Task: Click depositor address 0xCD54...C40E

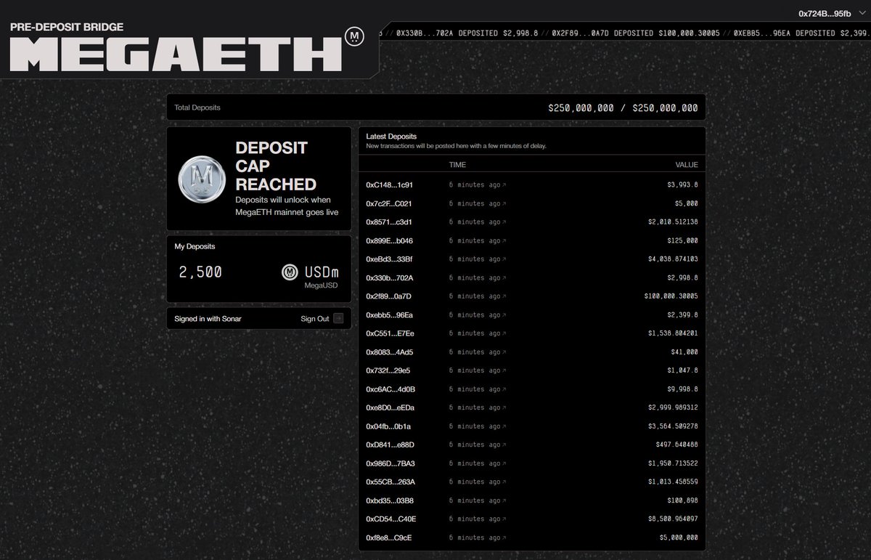Action: point(391,518)
